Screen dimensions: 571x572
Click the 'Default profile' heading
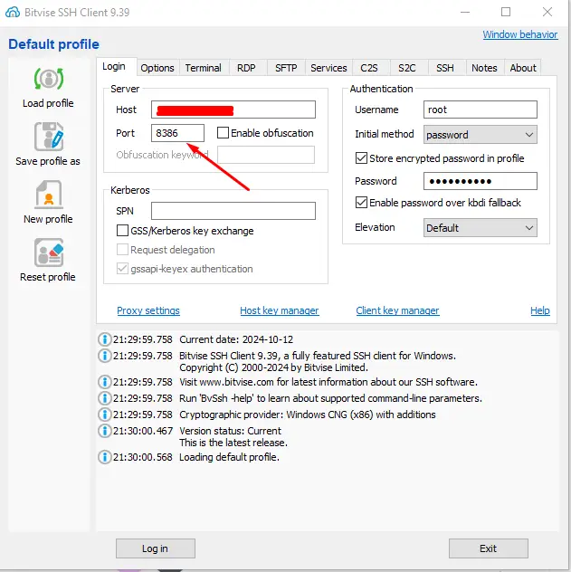coord(53,44)
